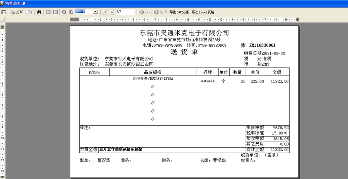Click 销货日期:2011-03-30 text
This screenshot has width=348, height=179.
tap(264, 53)
